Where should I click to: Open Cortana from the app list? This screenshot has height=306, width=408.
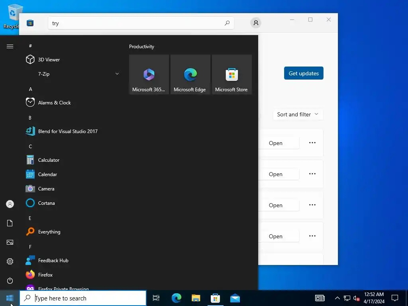tap(73, 203)
